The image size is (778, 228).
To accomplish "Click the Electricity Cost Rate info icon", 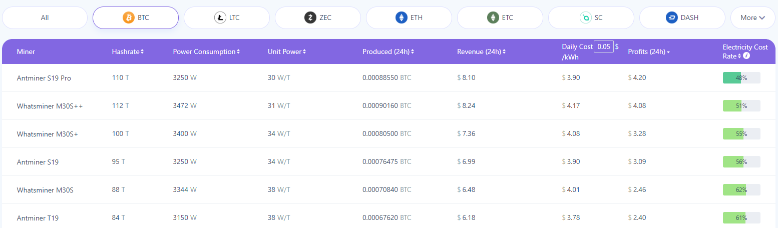I will point(746,56).
